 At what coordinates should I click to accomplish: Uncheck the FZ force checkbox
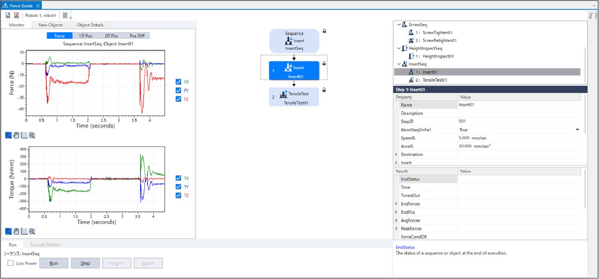coord(178,99)
